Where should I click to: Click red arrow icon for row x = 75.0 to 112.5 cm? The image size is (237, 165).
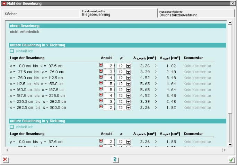pos(101,77)
